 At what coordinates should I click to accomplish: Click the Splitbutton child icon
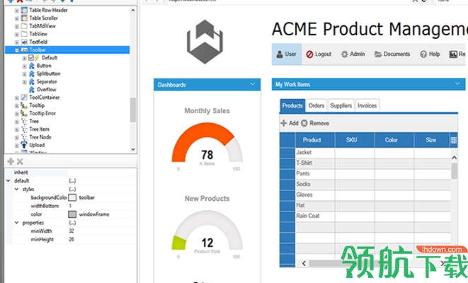click(32, 74)
